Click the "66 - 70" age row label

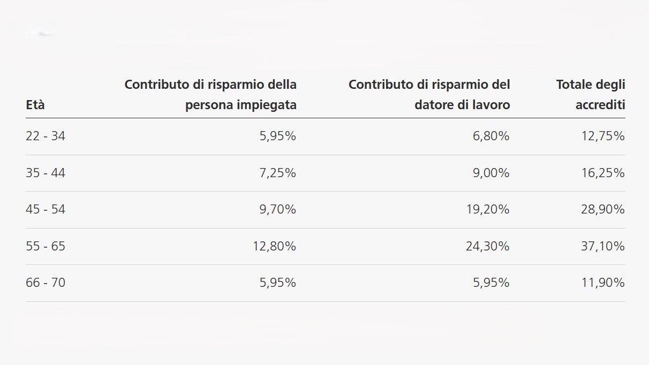(46, 283)
